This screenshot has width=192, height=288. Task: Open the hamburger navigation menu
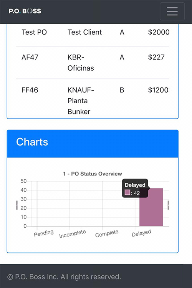[172, 11]
